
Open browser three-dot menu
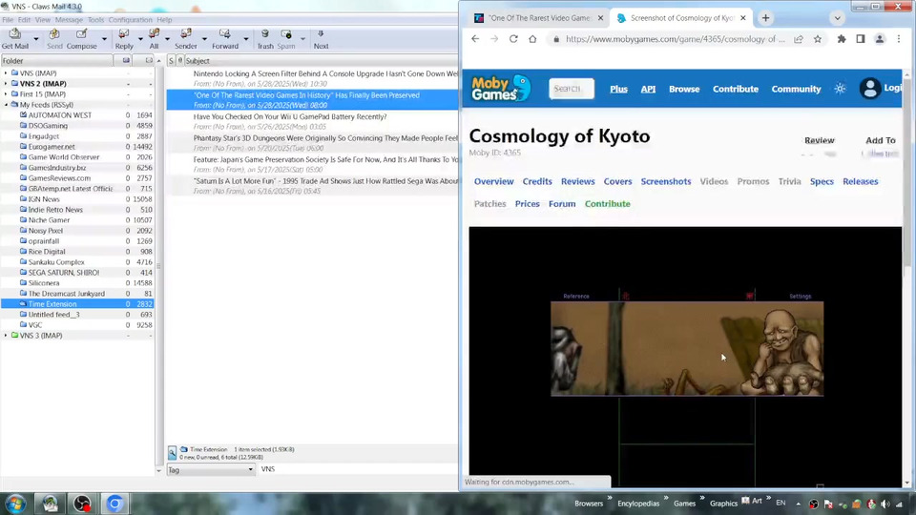[x=899, y=39]
